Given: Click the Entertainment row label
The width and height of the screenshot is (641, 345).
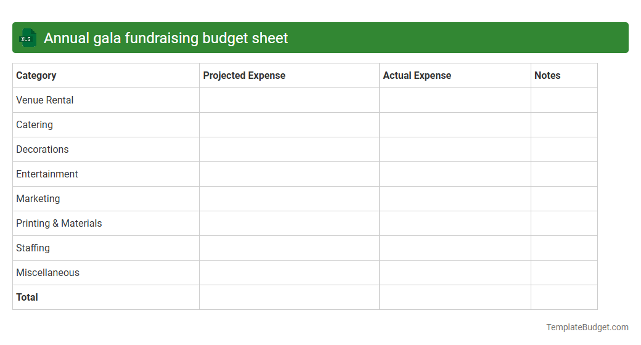Looking at the screenshot, I should click(47, 174).
